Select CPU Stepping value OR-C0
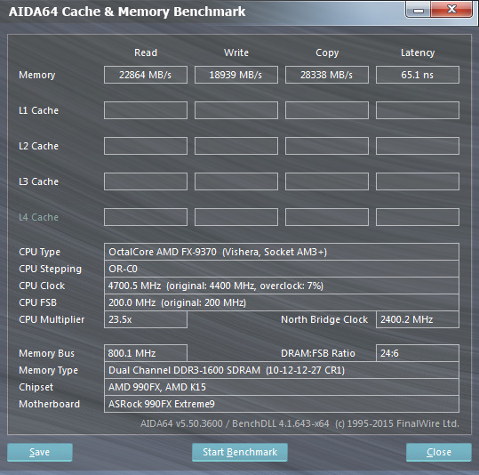479x475 pixels. [282, 269]
